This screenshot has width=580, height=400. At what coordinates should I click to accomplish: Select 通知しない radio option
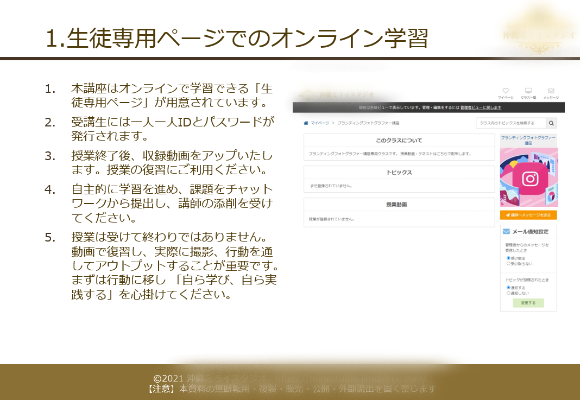[508, 293]
